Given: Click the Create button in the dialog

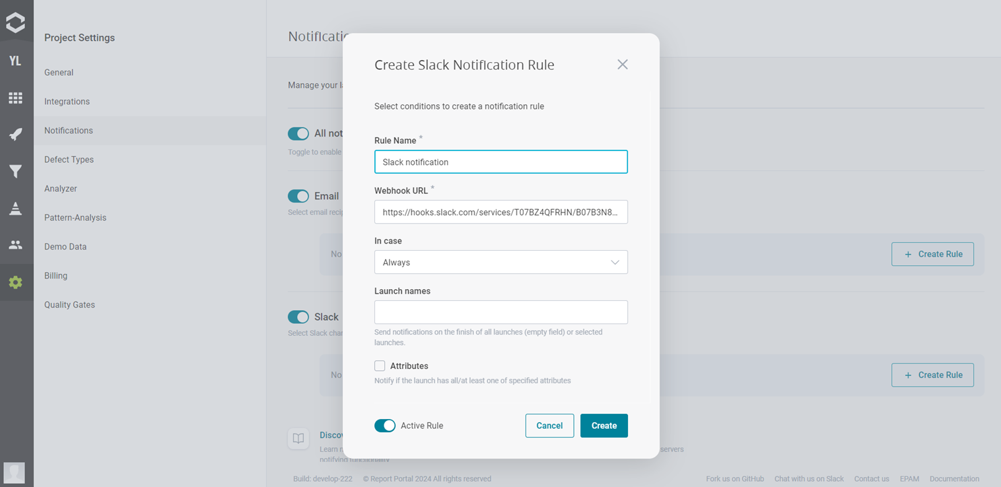Looking at the screenshot, I should tap(604, 426).
